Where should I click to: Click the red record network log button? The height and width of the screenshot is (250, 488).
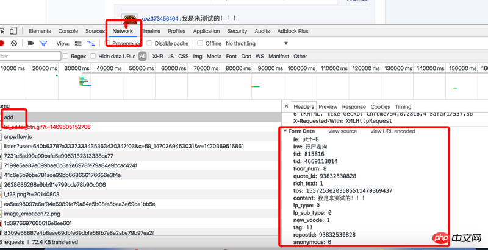[x=1, y=43]
